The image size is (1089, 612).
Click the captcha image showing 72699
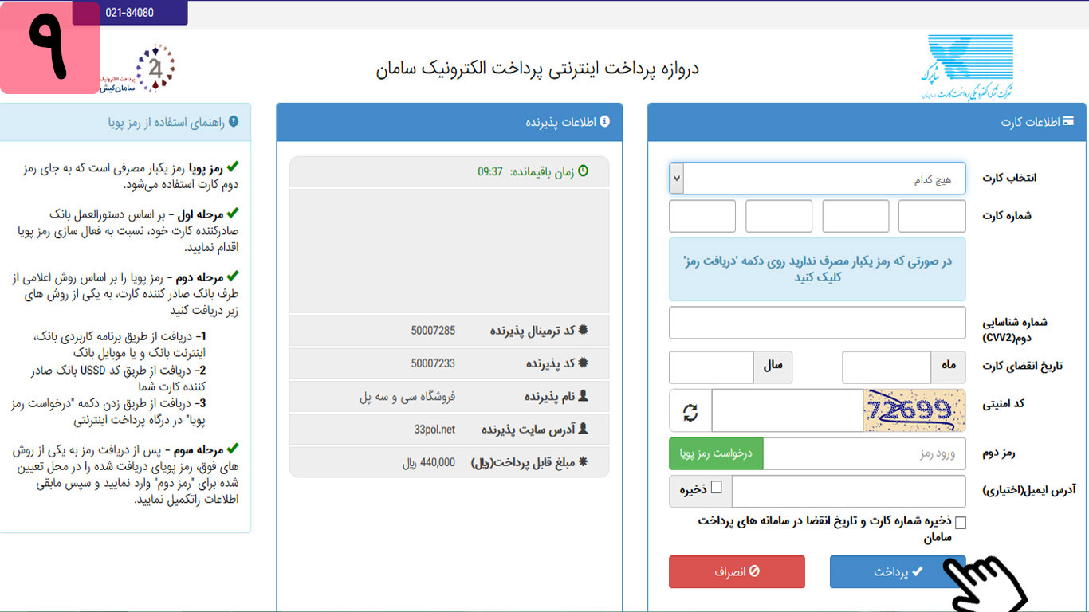914,411
